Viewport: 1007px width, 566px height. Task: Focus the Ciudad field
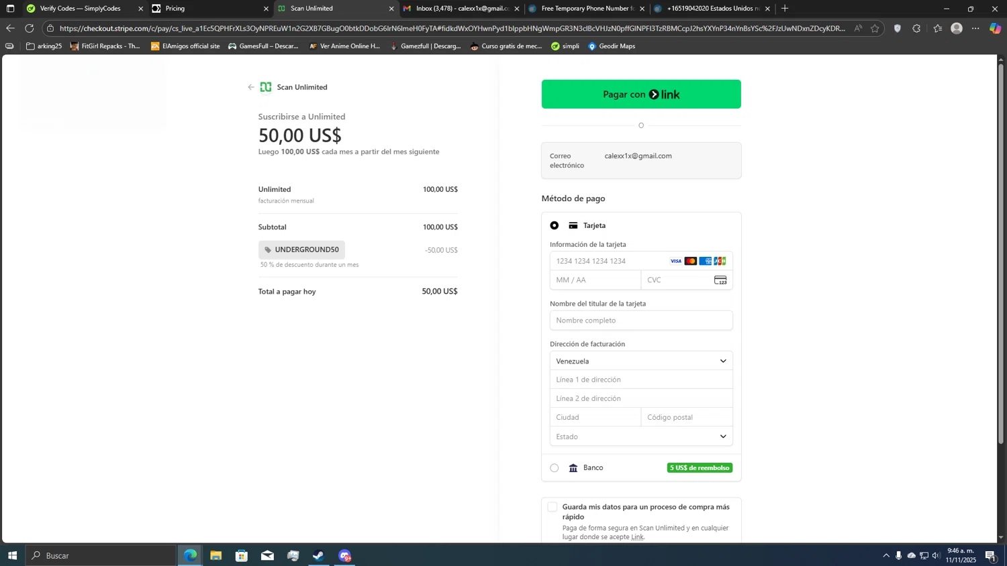[x=595, y=417]
